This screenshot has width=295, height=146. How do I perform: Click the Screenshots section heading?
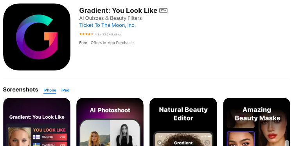tap(20, 90)
